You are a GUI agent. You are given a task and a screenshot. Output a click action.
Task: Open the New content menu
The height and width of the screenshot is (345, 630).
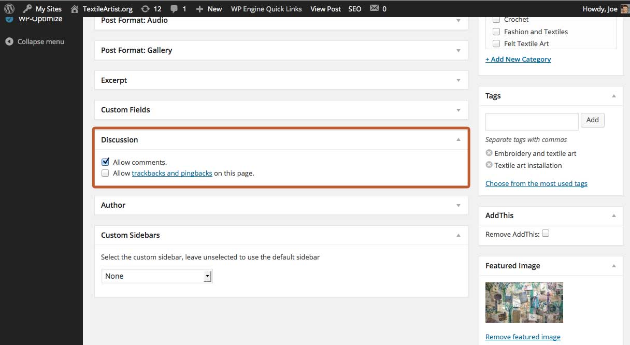(209, 9)
